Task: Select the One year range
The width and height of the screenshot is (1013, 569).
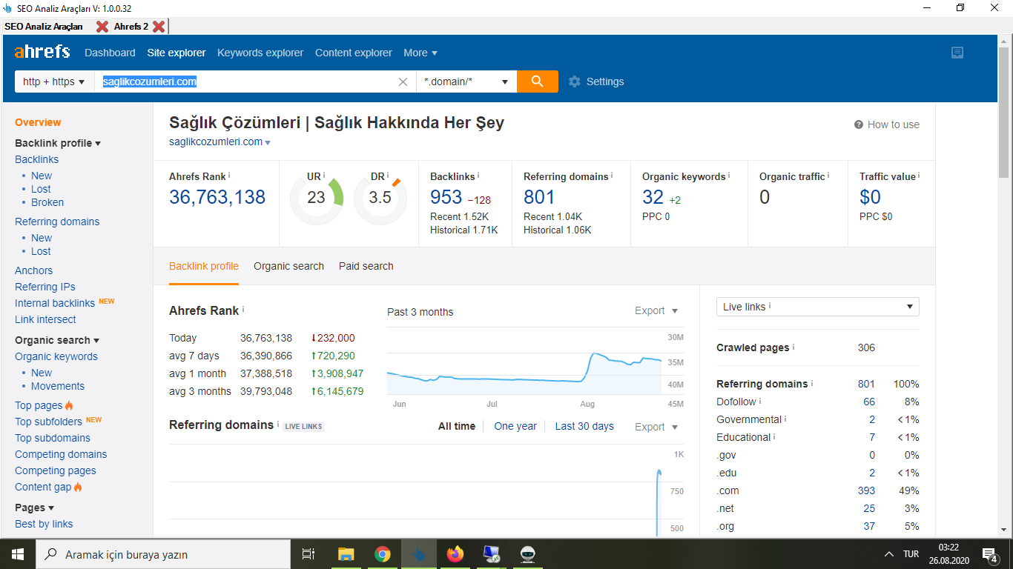Action: pos(515,426)
